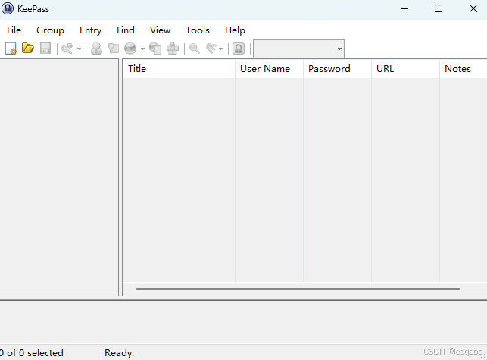487x360 pixels.
Task: Click the Lock Workspace padlock icon
Action: click(x=239, y=49)
